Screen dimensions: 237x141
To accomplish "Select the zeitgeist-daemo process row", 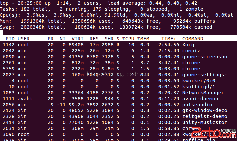I will (x=118, y=116).
